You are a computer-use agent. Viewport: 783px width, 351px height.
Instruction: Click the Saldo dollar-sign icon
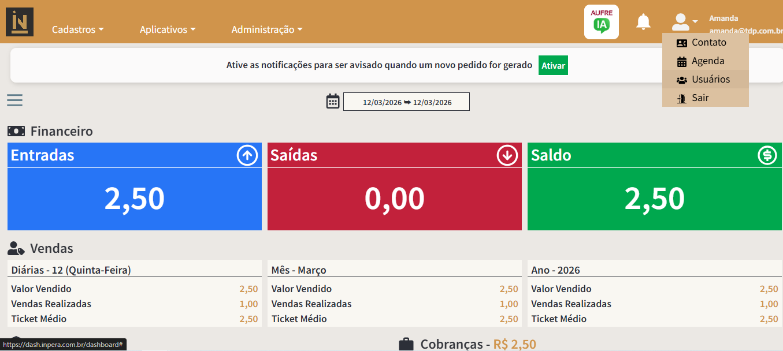(x=767, y=155)
